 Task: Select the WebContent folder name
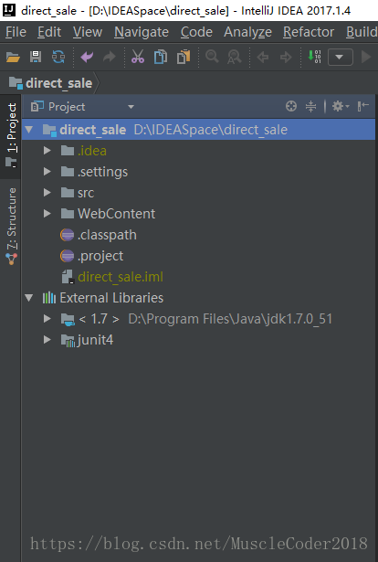point(116,214)
